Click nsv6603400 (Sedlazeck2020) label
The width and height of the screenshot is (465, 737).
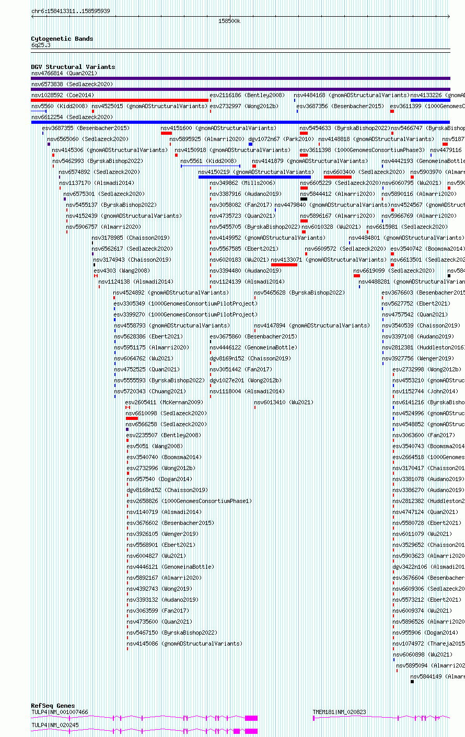coord(365,172)
